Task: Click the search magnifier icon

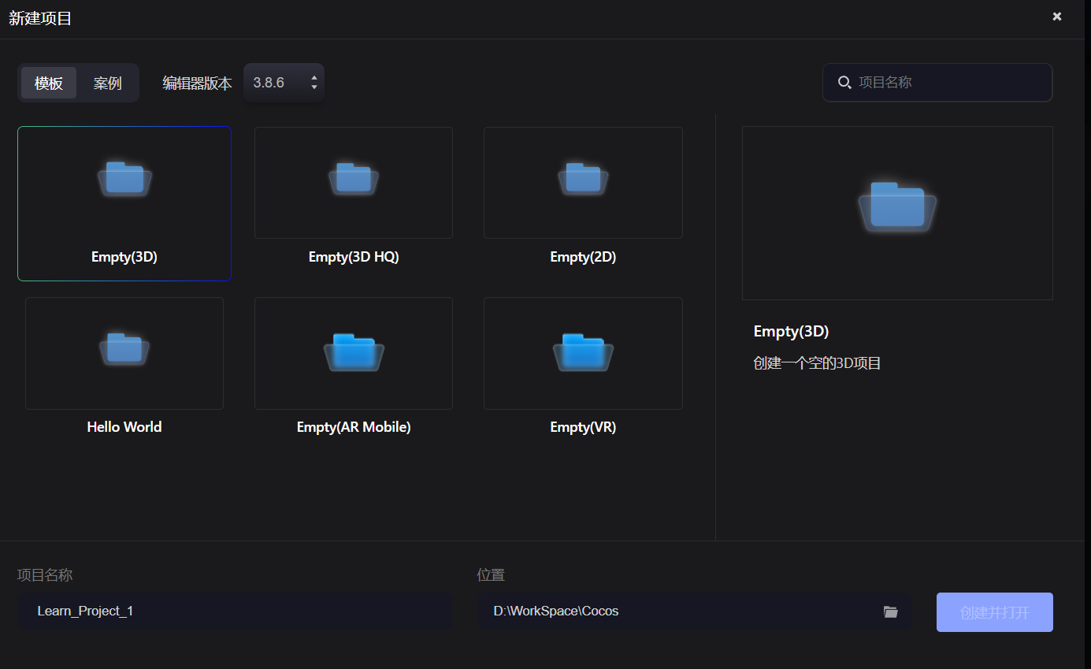Action: pyautogui.click(x=844, y=83)
